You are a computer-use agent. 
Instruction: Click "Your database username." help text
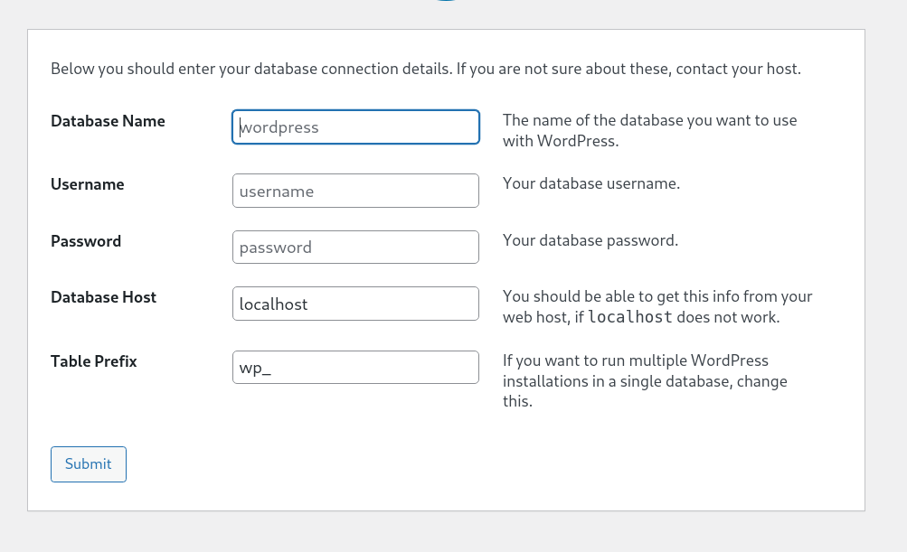(x=591, y=183)
